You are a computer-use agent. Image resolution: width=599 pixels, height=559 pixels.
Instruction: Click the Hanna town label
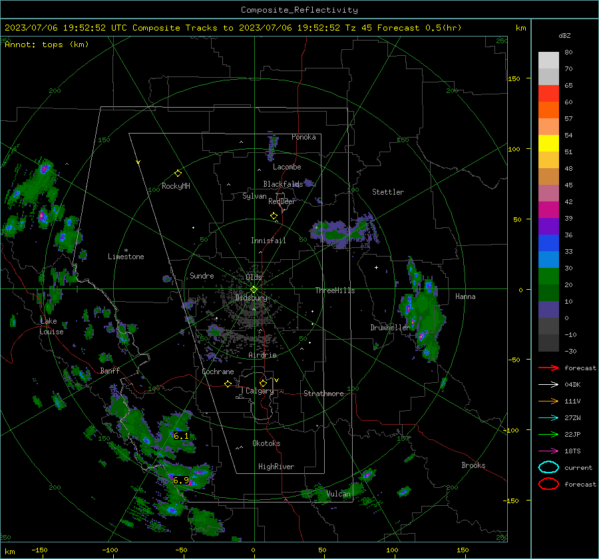tap(465, 296)
